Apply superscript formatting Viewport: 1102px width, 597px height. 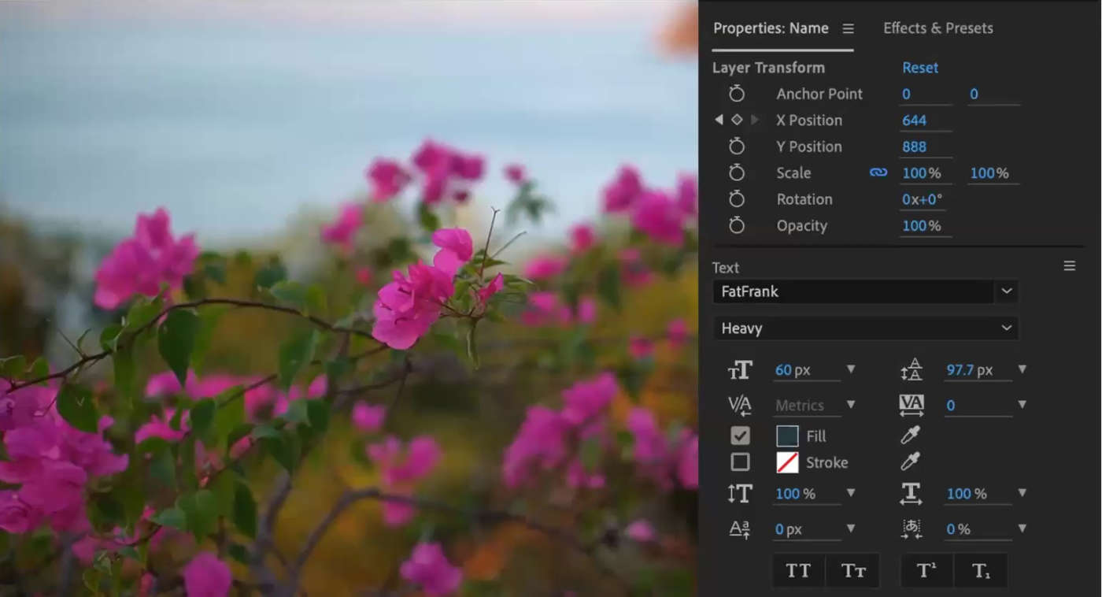click(x=926, y=569)
